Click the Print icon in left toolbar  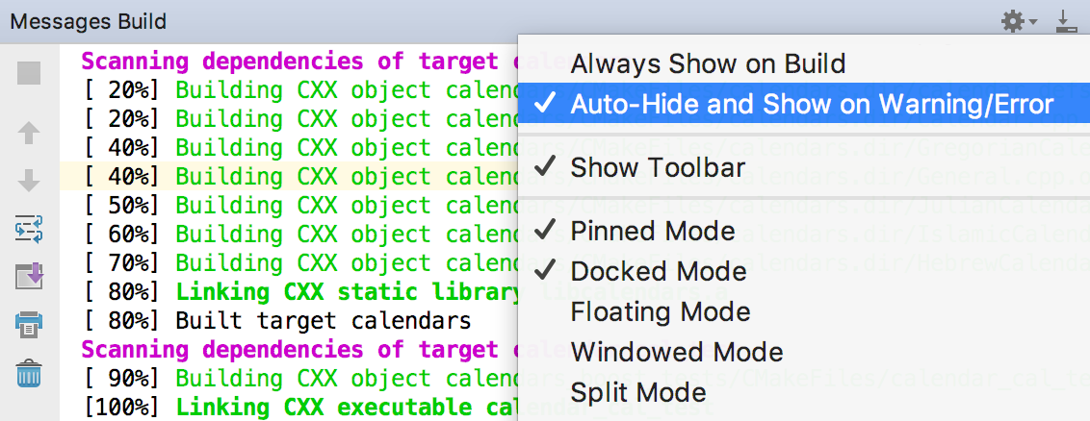pyautogui.click(x=30, y=325)
